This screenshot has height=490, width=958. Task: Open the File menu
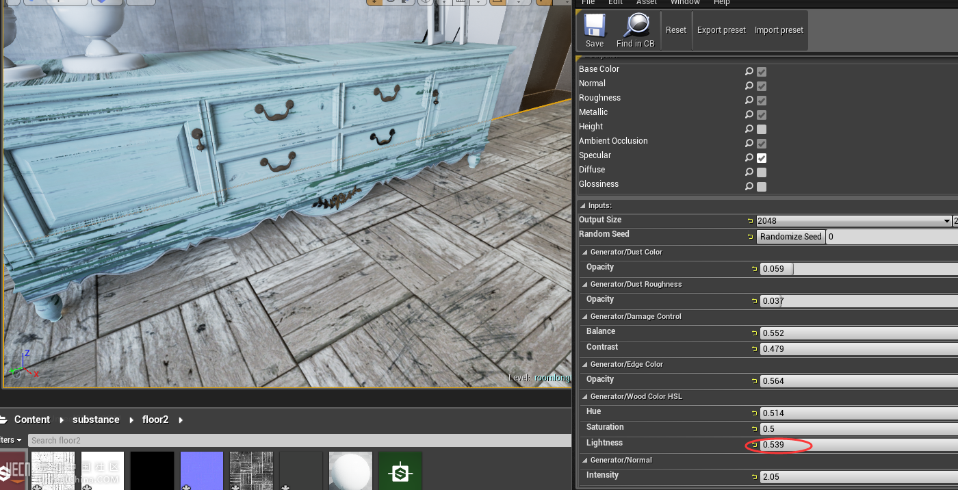588,3
